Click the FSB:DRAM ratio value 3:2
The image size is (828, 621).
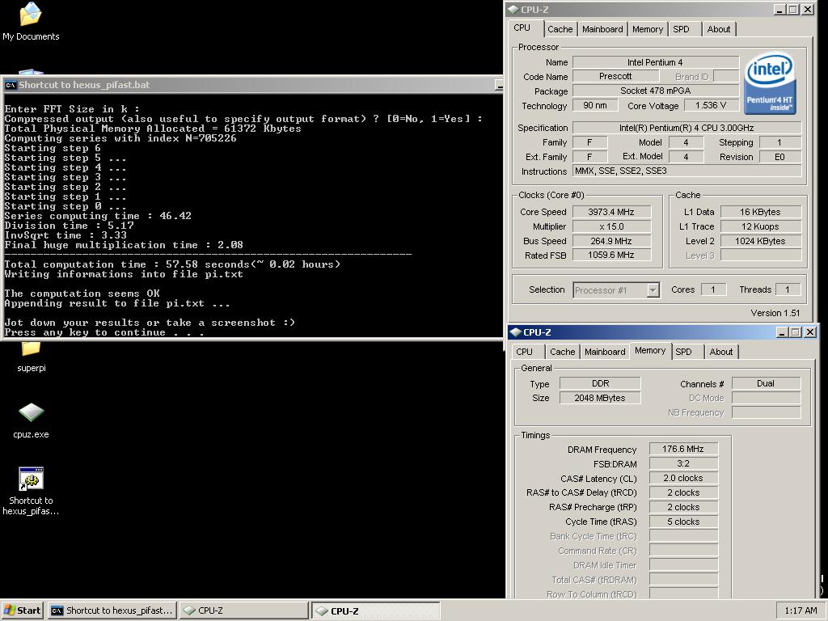coord(683,463)
